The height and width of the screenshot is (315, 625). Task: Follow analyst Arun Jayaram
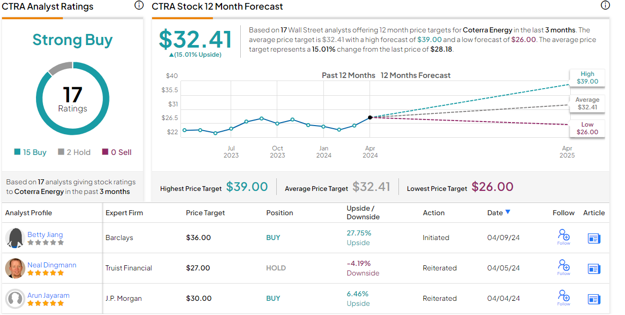pyautogui.click(x=563, y=297)
